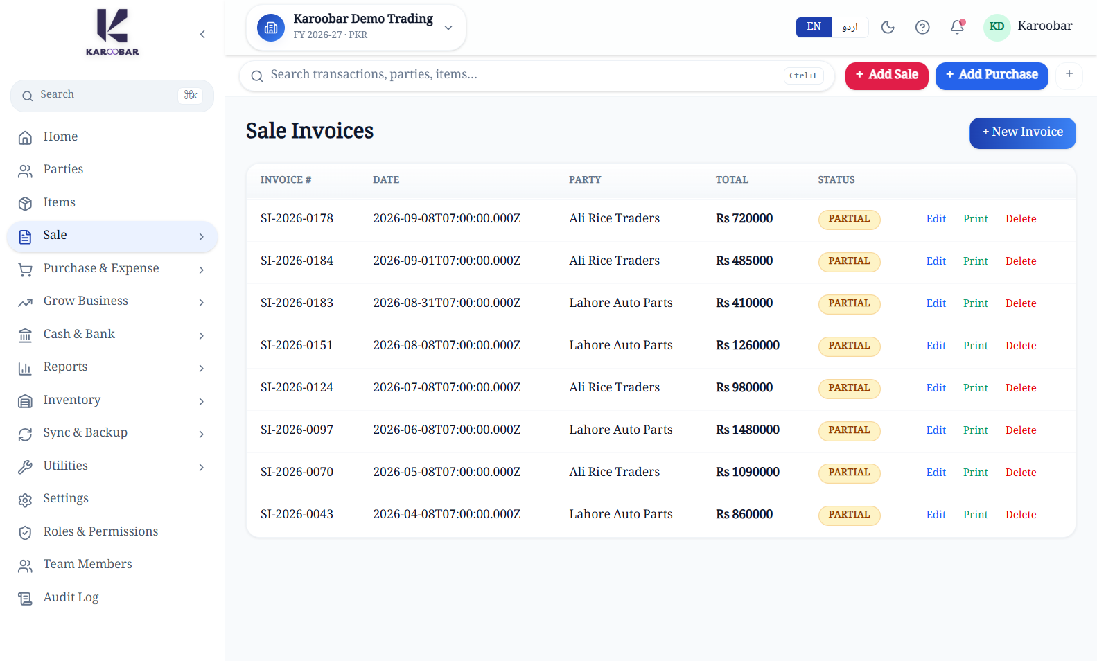Click the Inventory icon

coord(25,400)
